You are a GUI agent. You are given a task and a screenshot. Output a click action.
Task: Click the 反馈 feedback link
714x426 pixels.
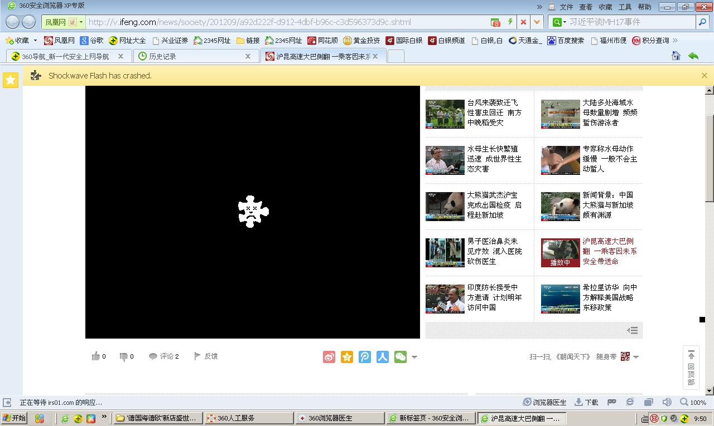click(x=205, y=356)
